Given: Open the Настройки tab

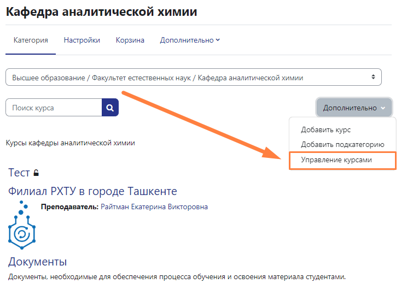Looking at the screenshot, I should [82, 40].
